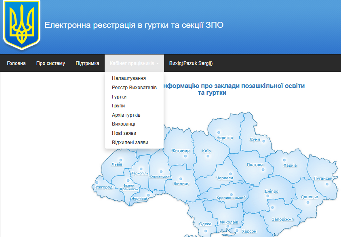The width and height of the screenshot is (341, 237).
Task: Select Відхилені заяви from the menu
Action: [130, 143]
